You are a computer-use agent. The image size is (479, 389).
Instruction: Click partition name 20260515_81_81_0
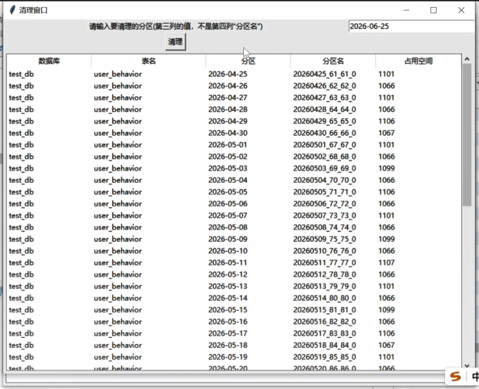(x=325, y=310)
